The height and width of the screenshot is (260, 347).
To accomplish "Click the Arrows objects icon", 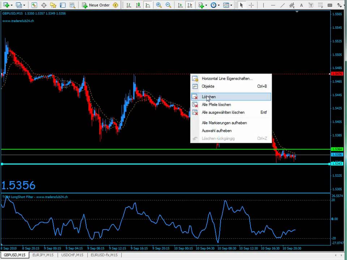I will (x=339, y=5).
